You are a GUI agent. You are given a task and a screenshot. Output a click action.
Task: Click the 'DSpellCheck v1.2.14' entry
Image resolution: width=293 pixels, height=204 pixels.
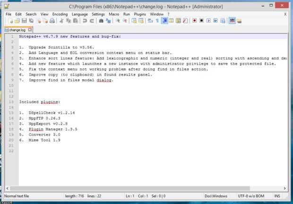[52, 113]
